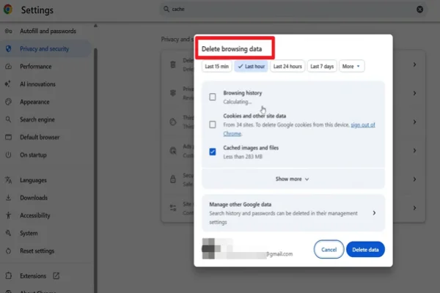Enable Cookies and other site data checkbox
This screenshot has width=440, height=293.
pos(213,125)
